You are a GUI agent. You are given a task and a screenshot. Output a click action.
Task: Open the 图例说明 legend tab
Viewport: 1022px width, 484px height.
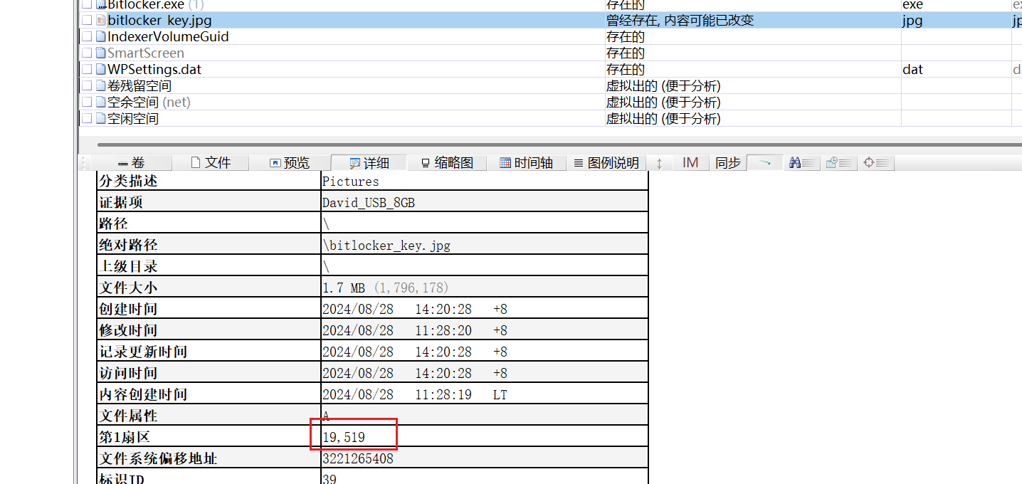pos(606,163)
